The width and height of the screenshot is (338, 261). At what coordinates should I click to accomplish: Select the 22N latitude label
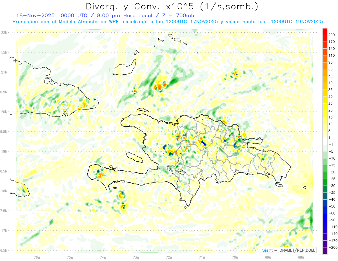(x=4, y=33)
